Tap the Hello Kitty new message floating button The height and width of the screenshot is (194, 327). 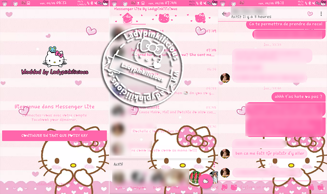pyautogui.click(x=205, y=181)
